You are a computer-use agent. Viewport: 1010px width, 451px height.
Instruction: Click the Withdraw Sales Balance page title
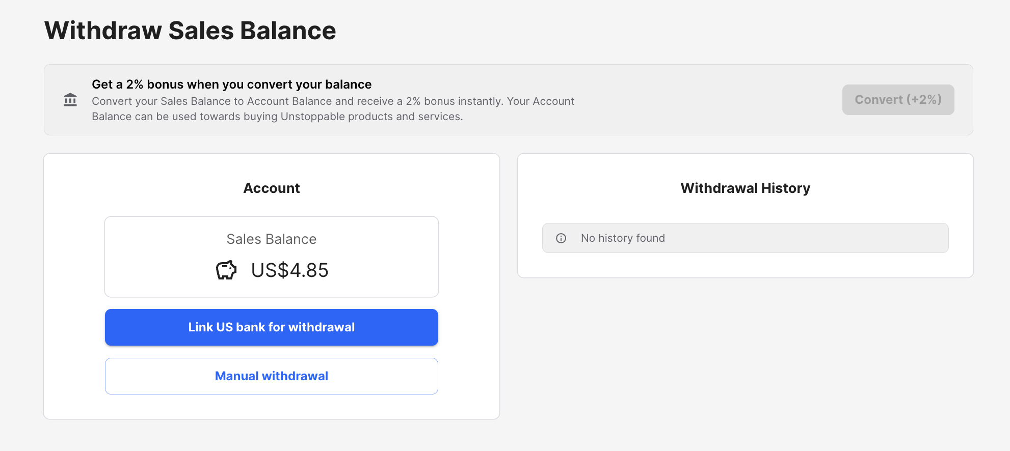[190, 31]
